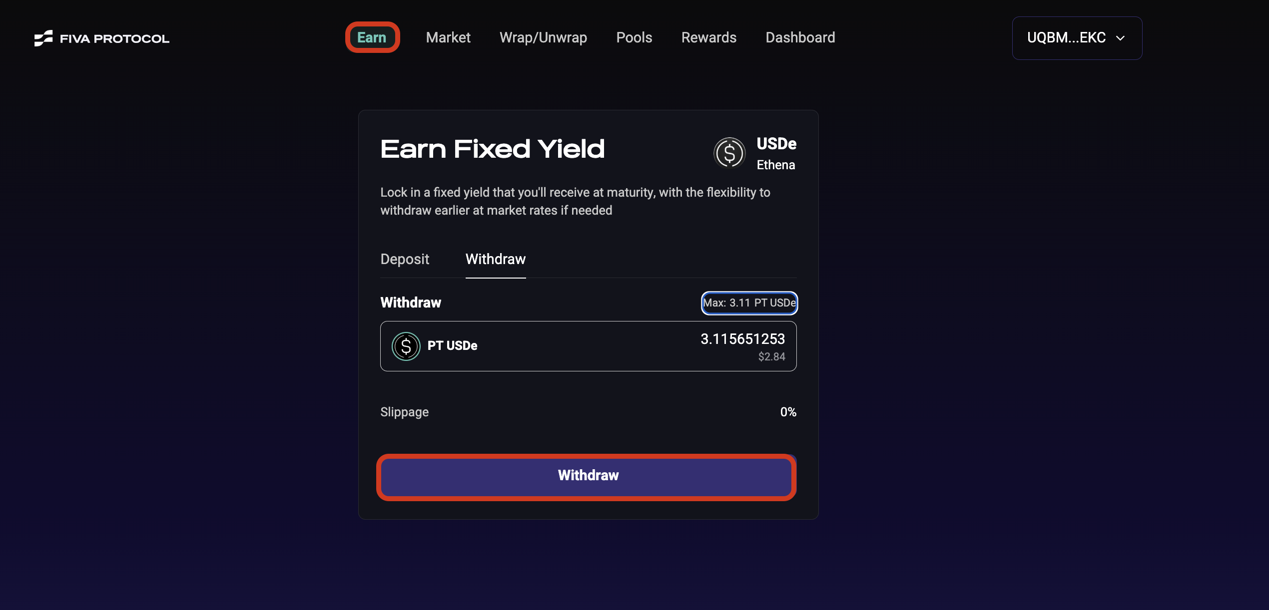Click the Slippage 0% value
Viewport: 1269px width, 610px height.
tap(788, 412)
